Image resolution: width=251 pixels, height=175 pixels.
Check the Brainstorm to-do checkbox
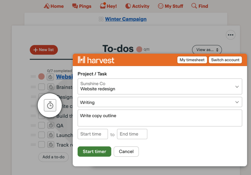pyautogui.click(x=41, y=87)
